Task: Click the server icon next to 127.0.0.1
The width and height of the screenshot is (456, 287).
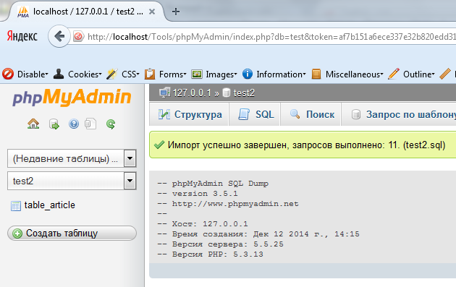Action: pyautogui.click(x=164, y=93)
